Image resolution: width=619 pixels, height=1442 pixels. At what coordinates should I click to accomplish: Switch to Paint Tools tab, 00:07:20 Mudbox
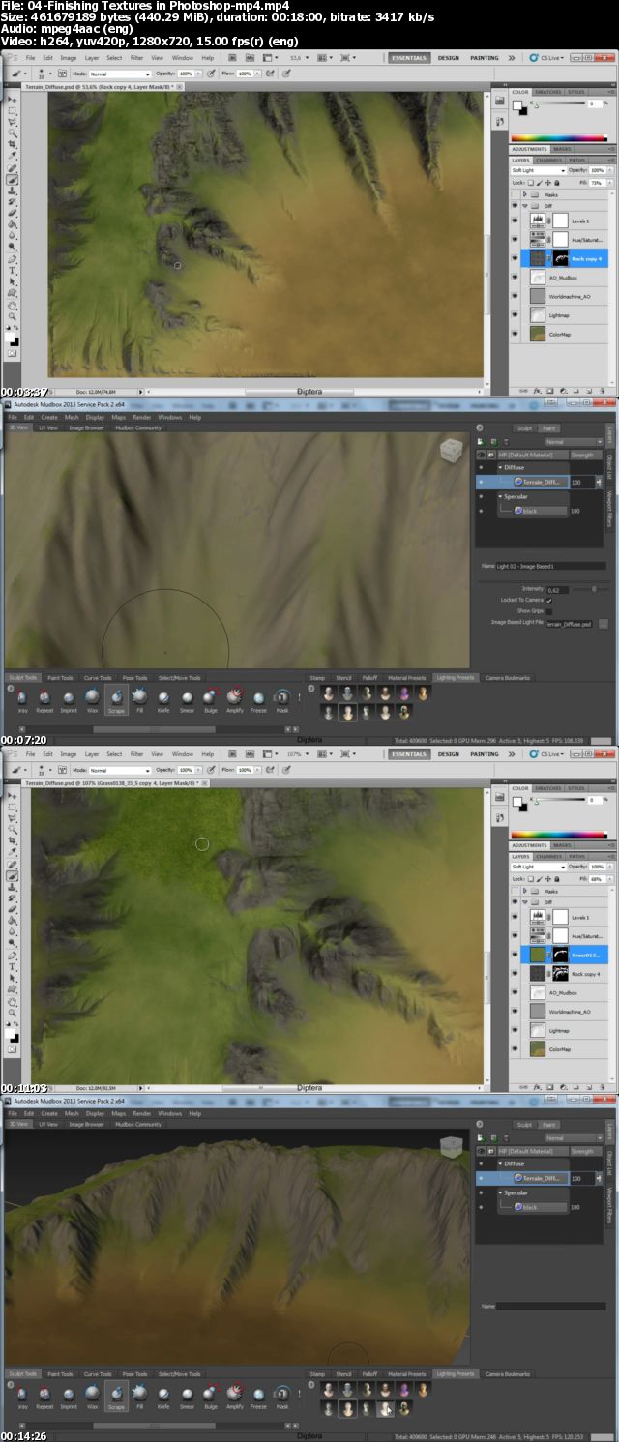[x=60, y=678]
